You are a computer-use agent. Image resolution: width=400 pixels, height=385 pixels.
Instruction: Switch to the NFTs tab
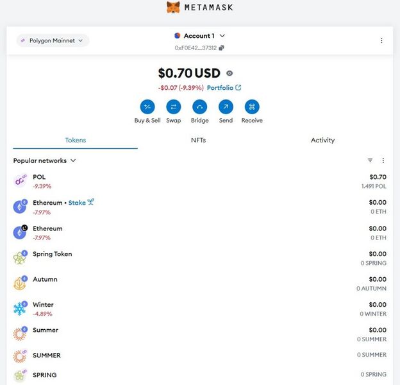point(198,140)
